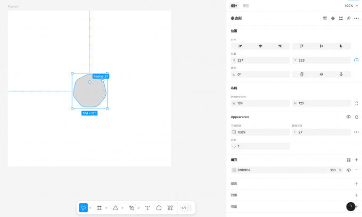Viewport: 362px width, 217px height.
Task: Select the Comment tool
Action: [159, 208]
